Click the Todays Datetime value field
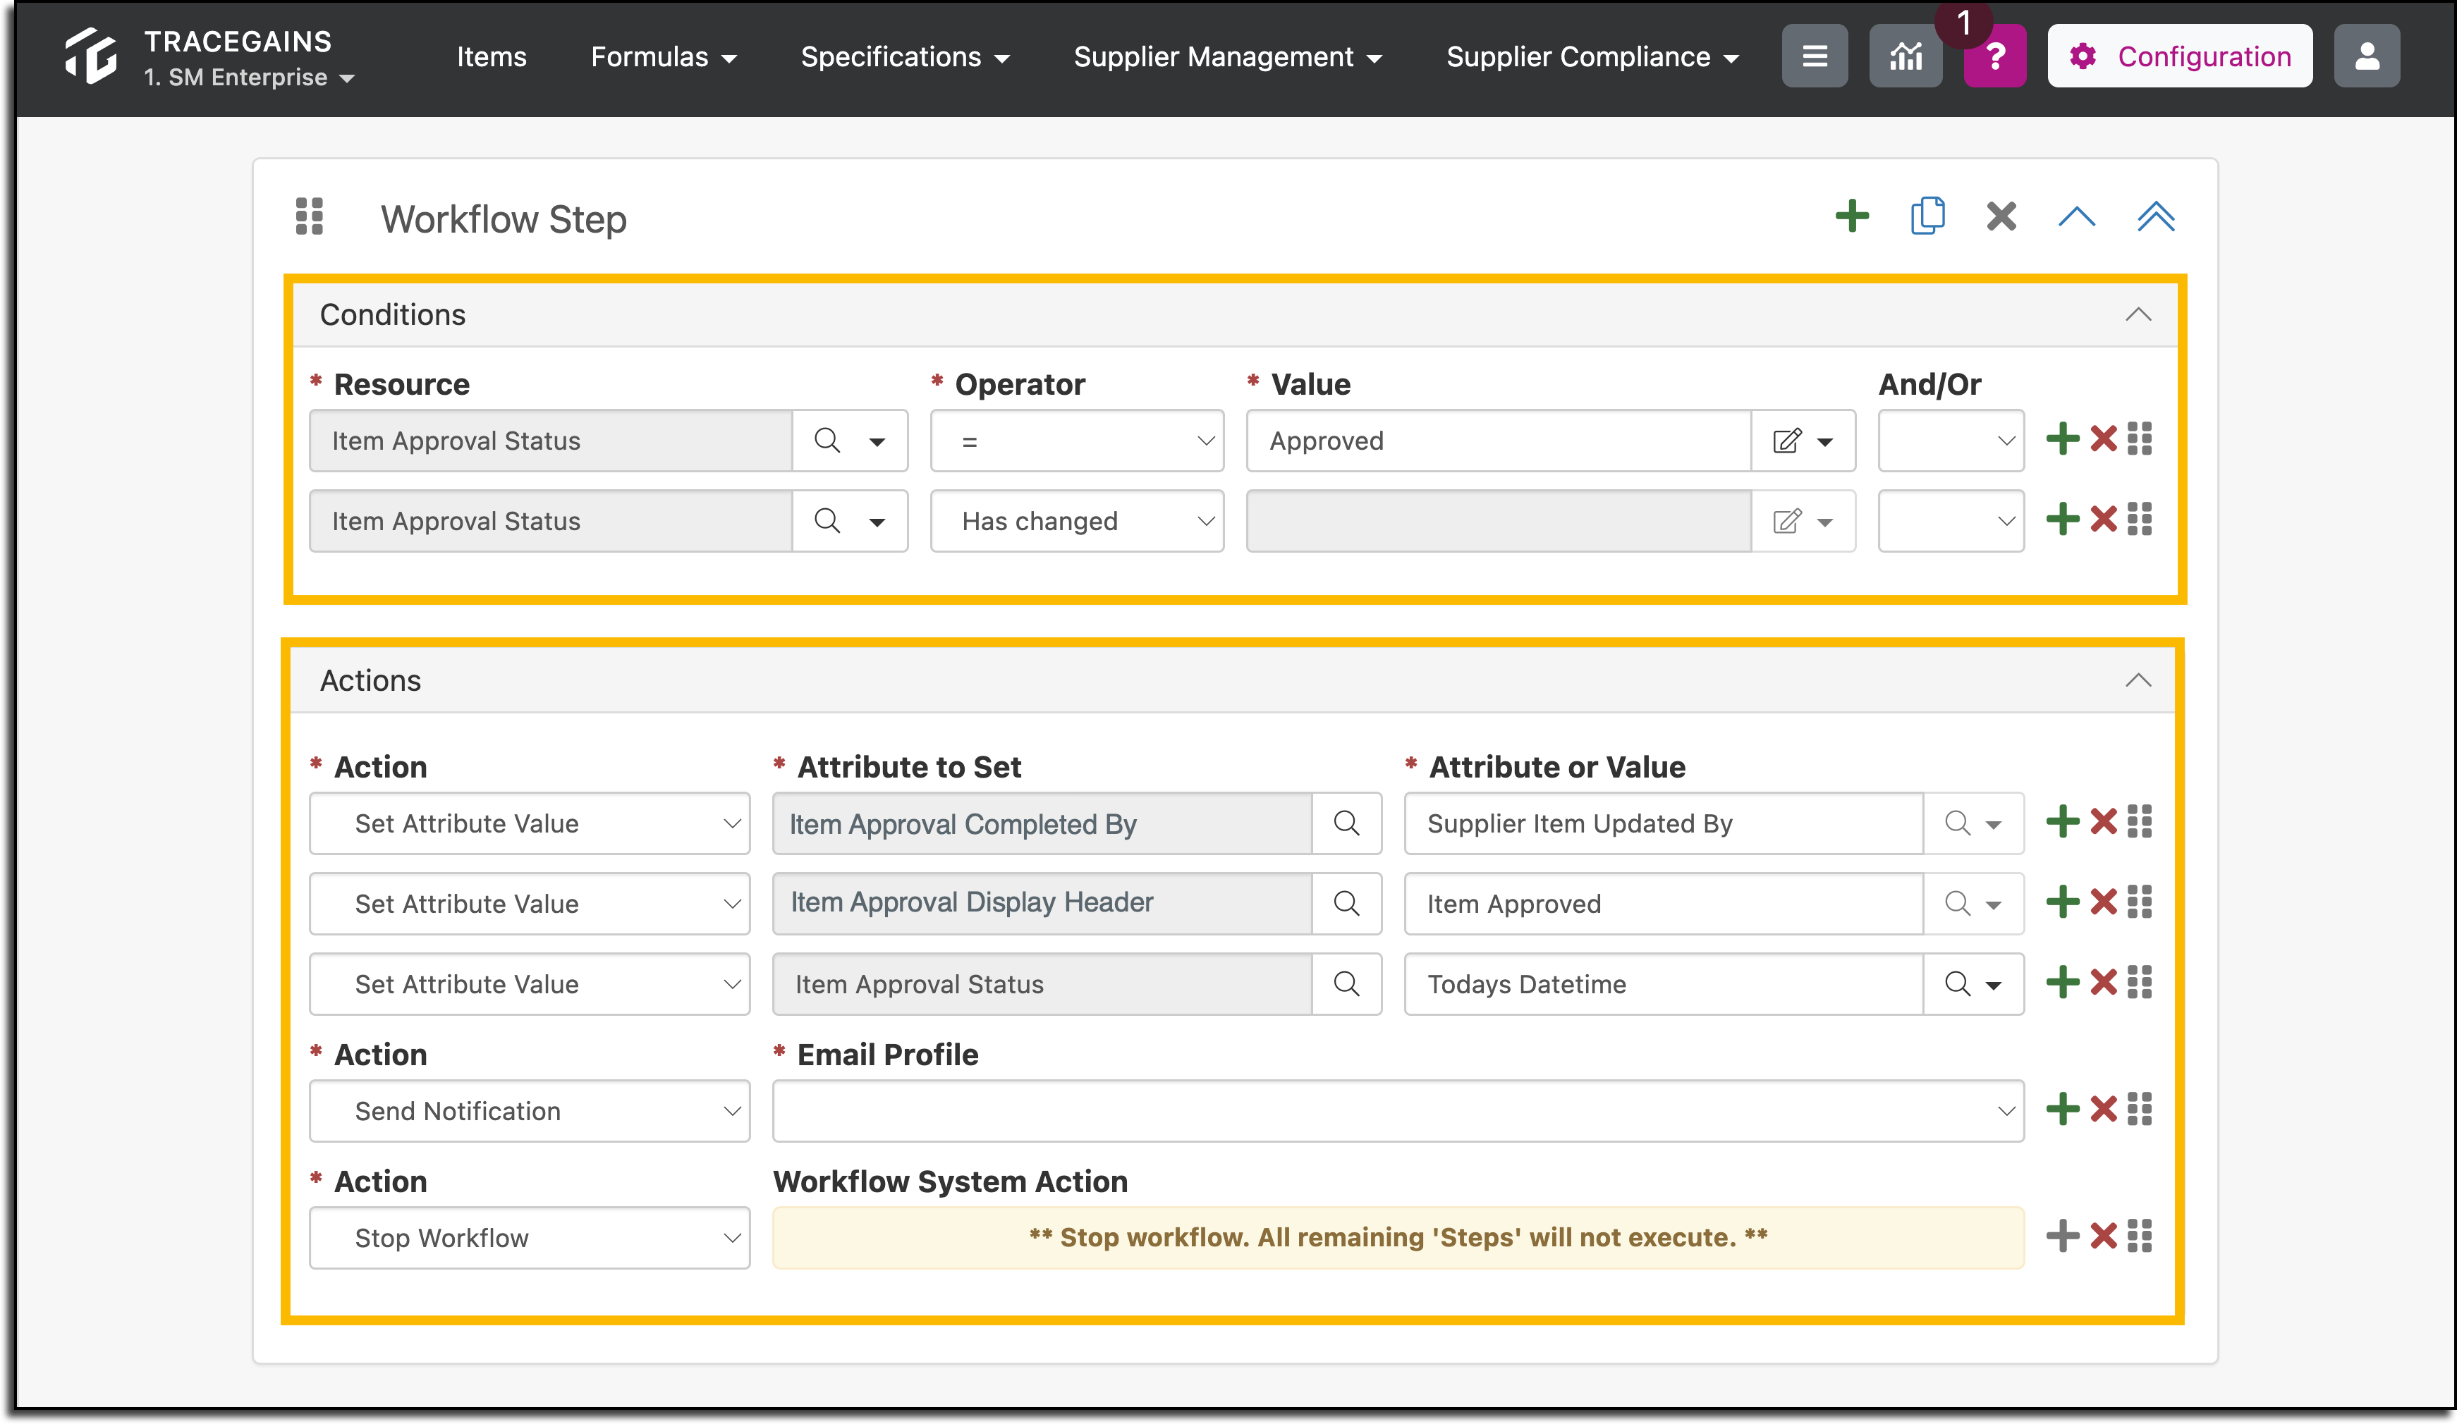2457x1424 pixels. [x=1664, y=983]
